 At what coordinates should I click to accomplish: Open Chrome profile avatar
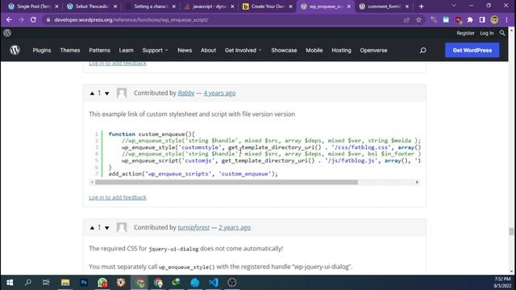pos(494,19)
